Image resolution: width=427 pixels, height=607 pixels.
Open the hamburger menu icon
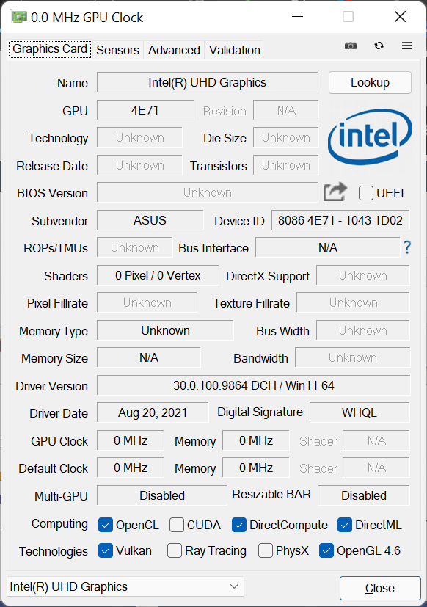pos(406,46)
